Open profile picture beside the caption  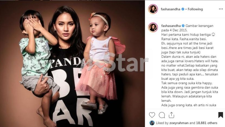coord(153,27)
